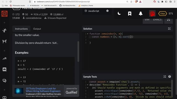Viewport: 177px width, 99px height.
Task: Click the 'powered by Qualified' logo
Action: coord(72,91)
